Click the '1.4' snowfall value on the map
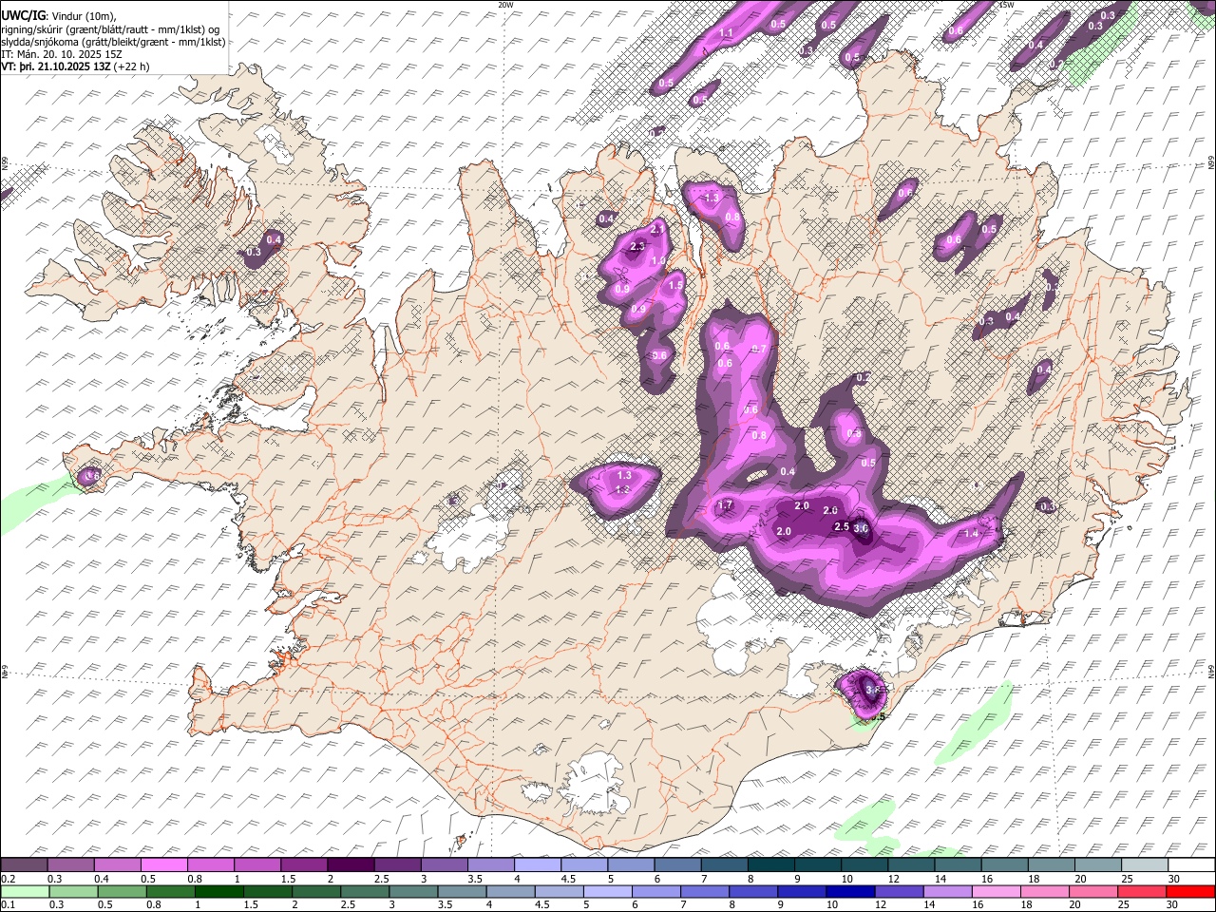 971,534
